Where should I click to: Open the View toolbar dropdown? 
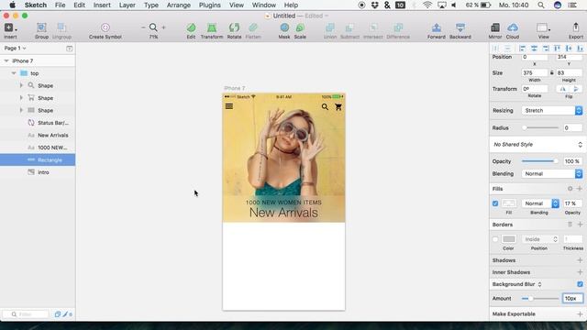click(x=543, y=30)
